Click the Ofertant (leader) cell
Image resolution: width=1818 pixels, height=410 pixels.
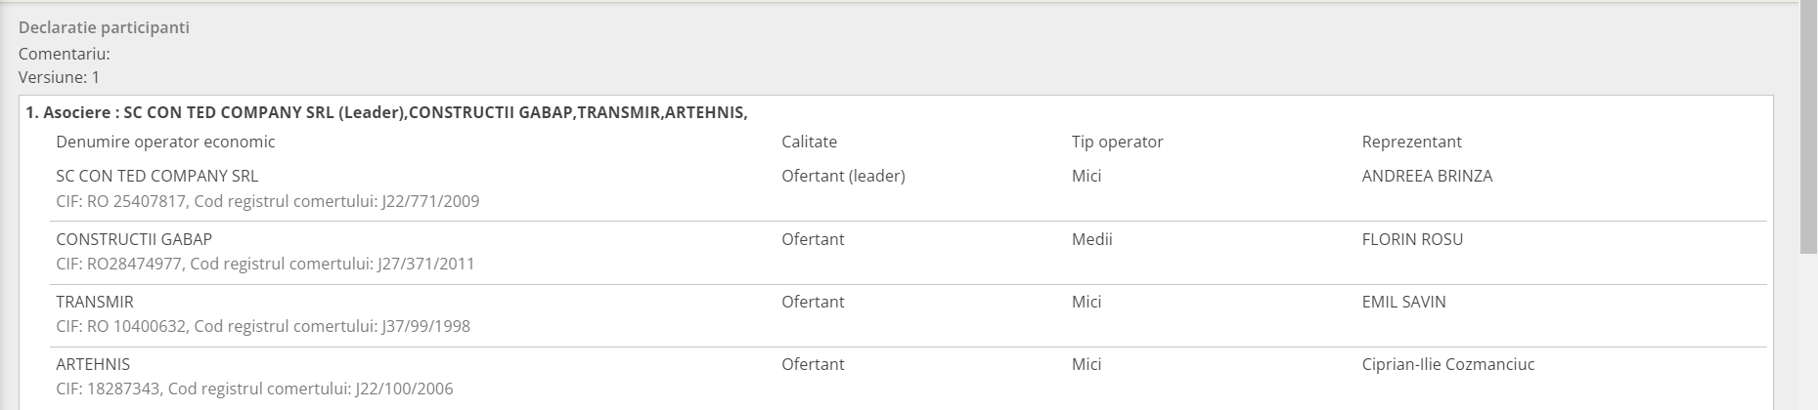pyautogui.click(x=843, y=176)
